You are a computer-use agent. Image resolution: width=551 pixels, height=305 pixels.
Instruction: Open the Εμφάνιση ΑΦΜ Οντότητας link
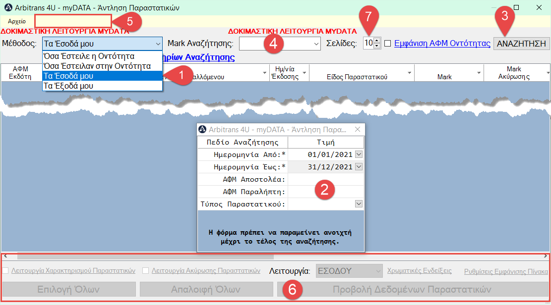(x=442, y=44)
